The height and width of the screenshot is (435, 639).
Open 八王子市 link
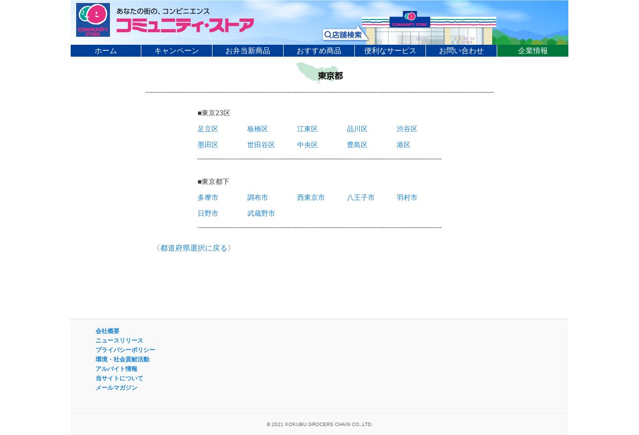click(x=361, y=197)
